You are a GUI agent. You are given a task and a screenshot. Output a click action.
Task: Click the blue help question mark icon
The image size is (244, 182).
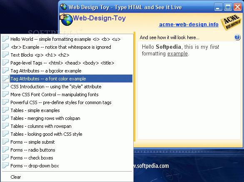237,37
